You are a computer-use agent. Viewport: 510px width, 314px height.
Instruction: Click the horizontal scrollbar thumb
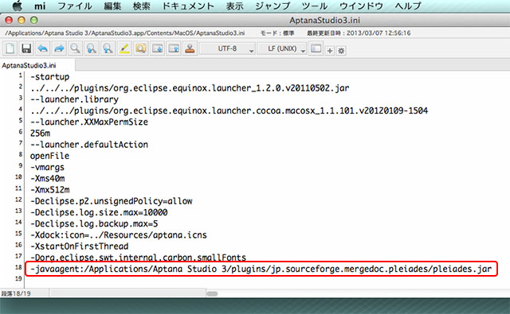[212, 293]
